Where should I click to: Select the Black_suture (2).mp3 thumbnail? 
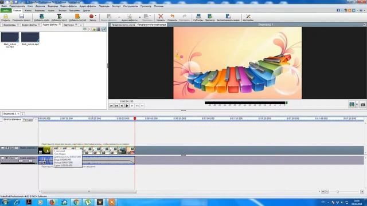[x=10, y=37]
